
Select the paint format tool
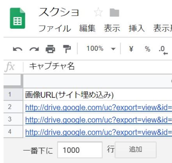[66, 49]
